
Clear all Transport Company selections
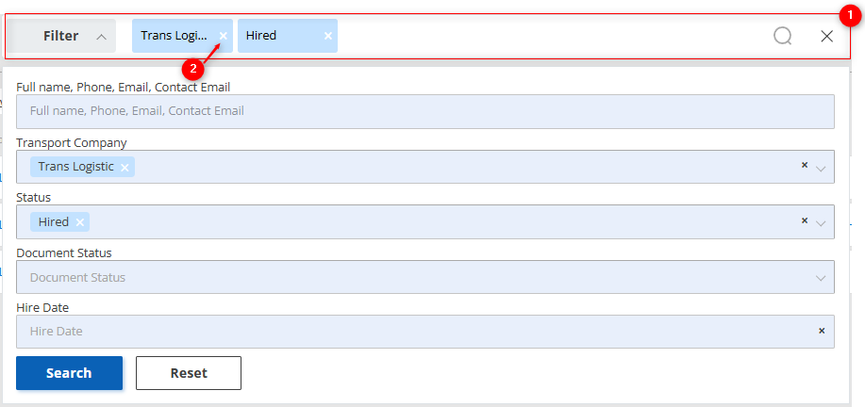click(x=805, y=165)
